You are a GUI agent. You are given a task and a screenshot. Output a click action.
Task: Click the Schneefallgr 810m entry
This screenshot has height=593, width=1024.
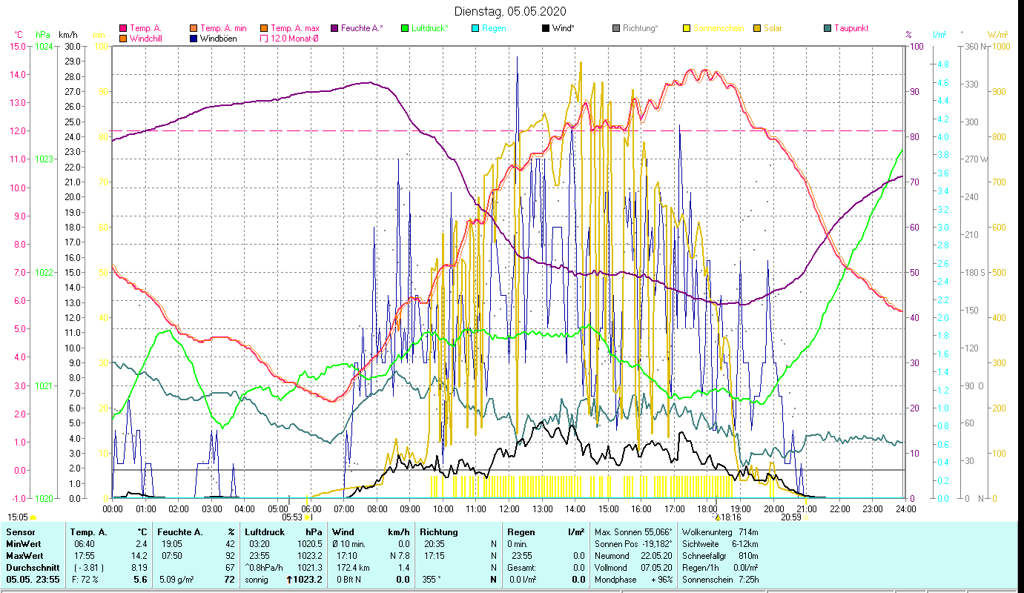tap(719, 556)
